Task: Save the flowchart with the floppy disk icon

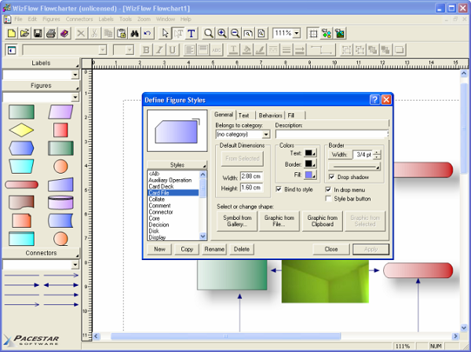Action: coord(38,33)
